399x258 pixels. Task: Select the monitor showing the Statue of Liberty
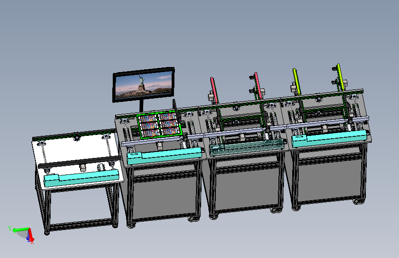coord(144,85)
